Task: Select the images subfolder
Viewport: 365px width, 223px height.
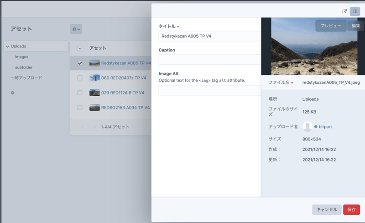Action: (21, 57)
